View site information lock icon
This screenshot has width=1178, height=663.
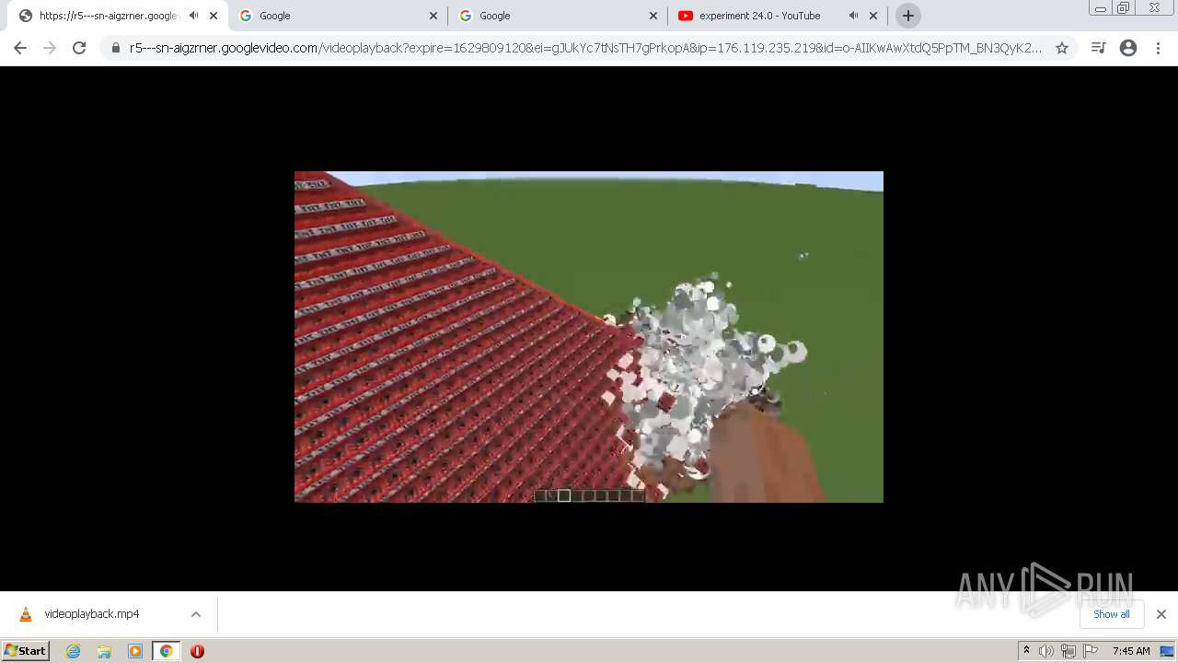coord(116,48)
